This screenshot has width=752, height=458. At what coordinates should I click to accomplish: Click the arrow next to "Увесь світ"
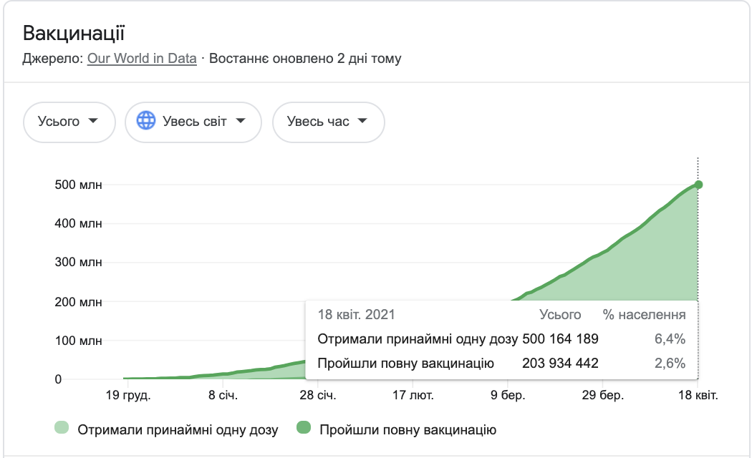[x=240, y=122]
